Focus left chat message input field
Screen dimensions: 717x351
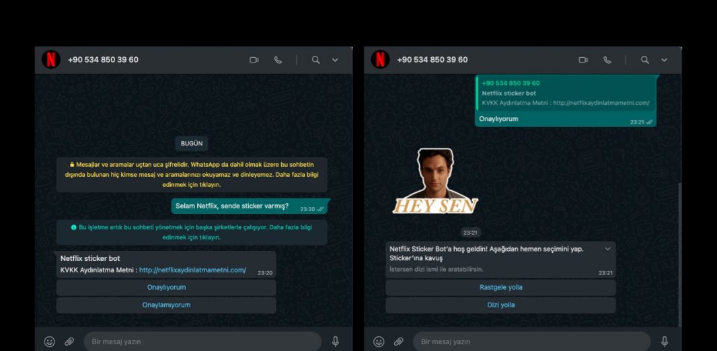click(x=202, y=342)
